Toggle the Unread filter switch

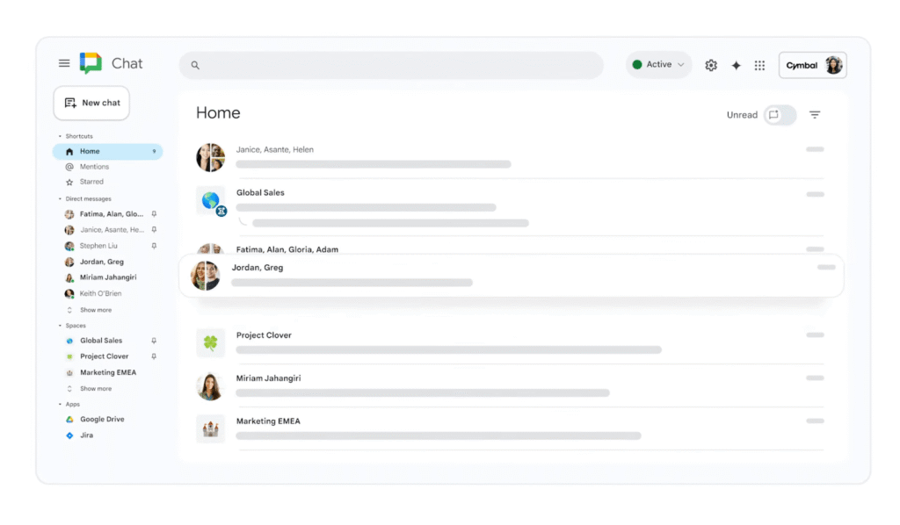coord(780,115)
